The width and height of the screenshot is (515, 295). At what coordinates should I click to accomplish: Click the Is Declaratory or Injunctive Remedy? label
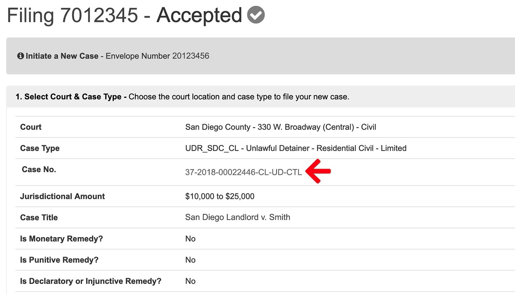[x=91, y=281]
